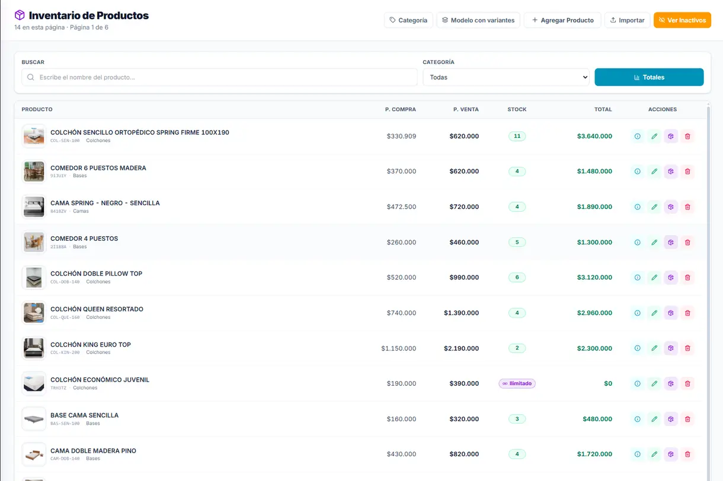This screenshot has width=723, height=481.
Task: Toggle Ver Inactivos view
Action: [682, 20]
